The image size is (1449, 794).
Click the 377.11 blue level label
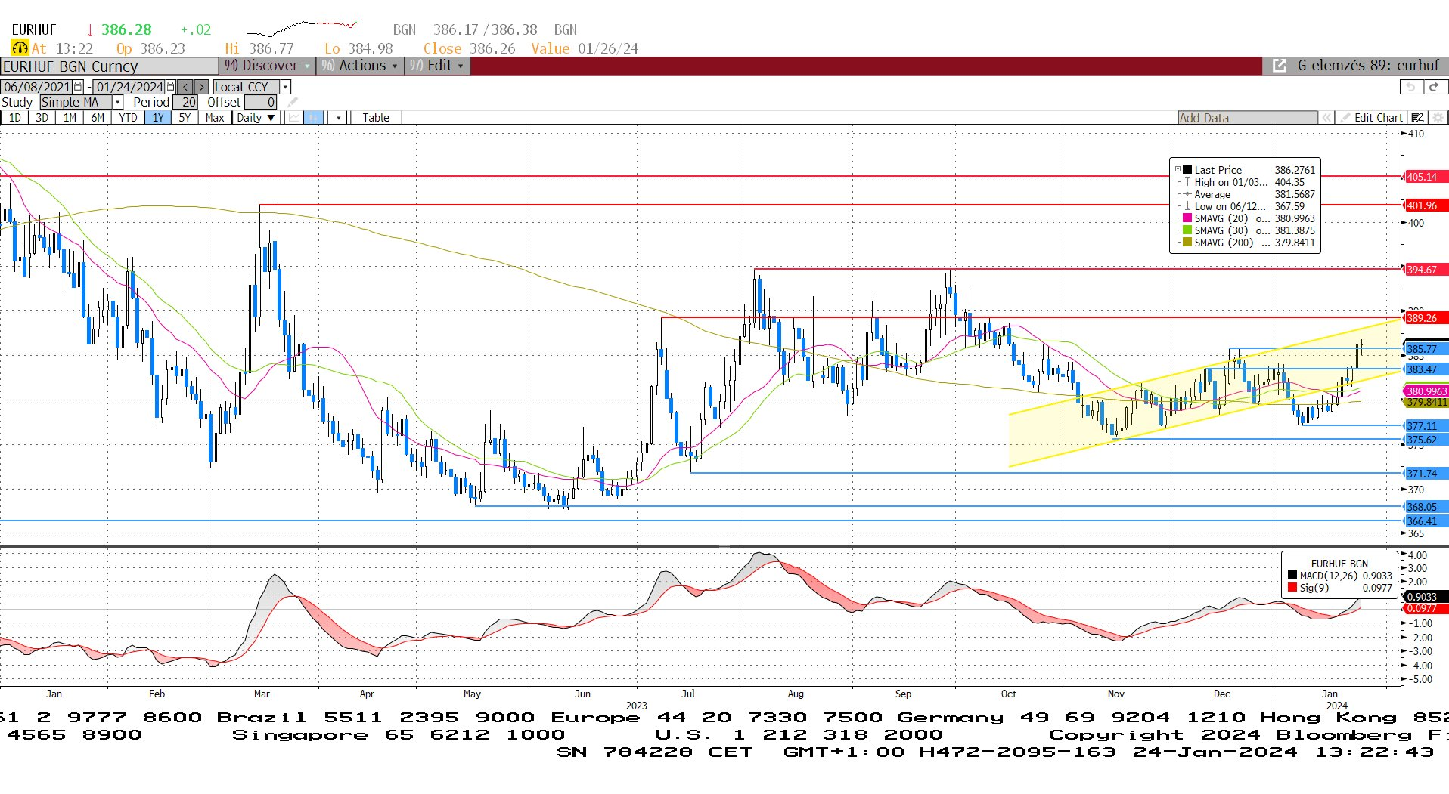pos(1425,426)
